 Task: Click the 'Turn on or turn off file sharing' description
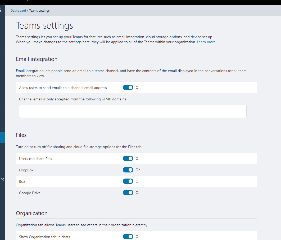pos(79,147)
